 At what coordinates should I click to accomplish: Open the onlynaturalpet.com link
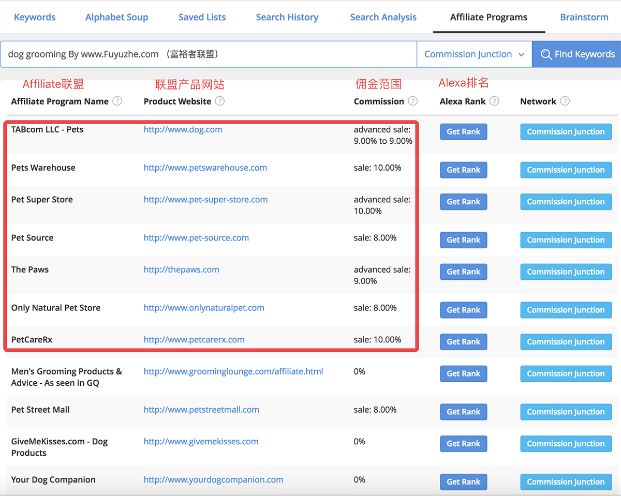(204, 308)
